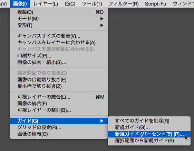Choose すべてのガイドを削除(R)
This screenshot has width=194, height=151.
[x=149, y=121]
